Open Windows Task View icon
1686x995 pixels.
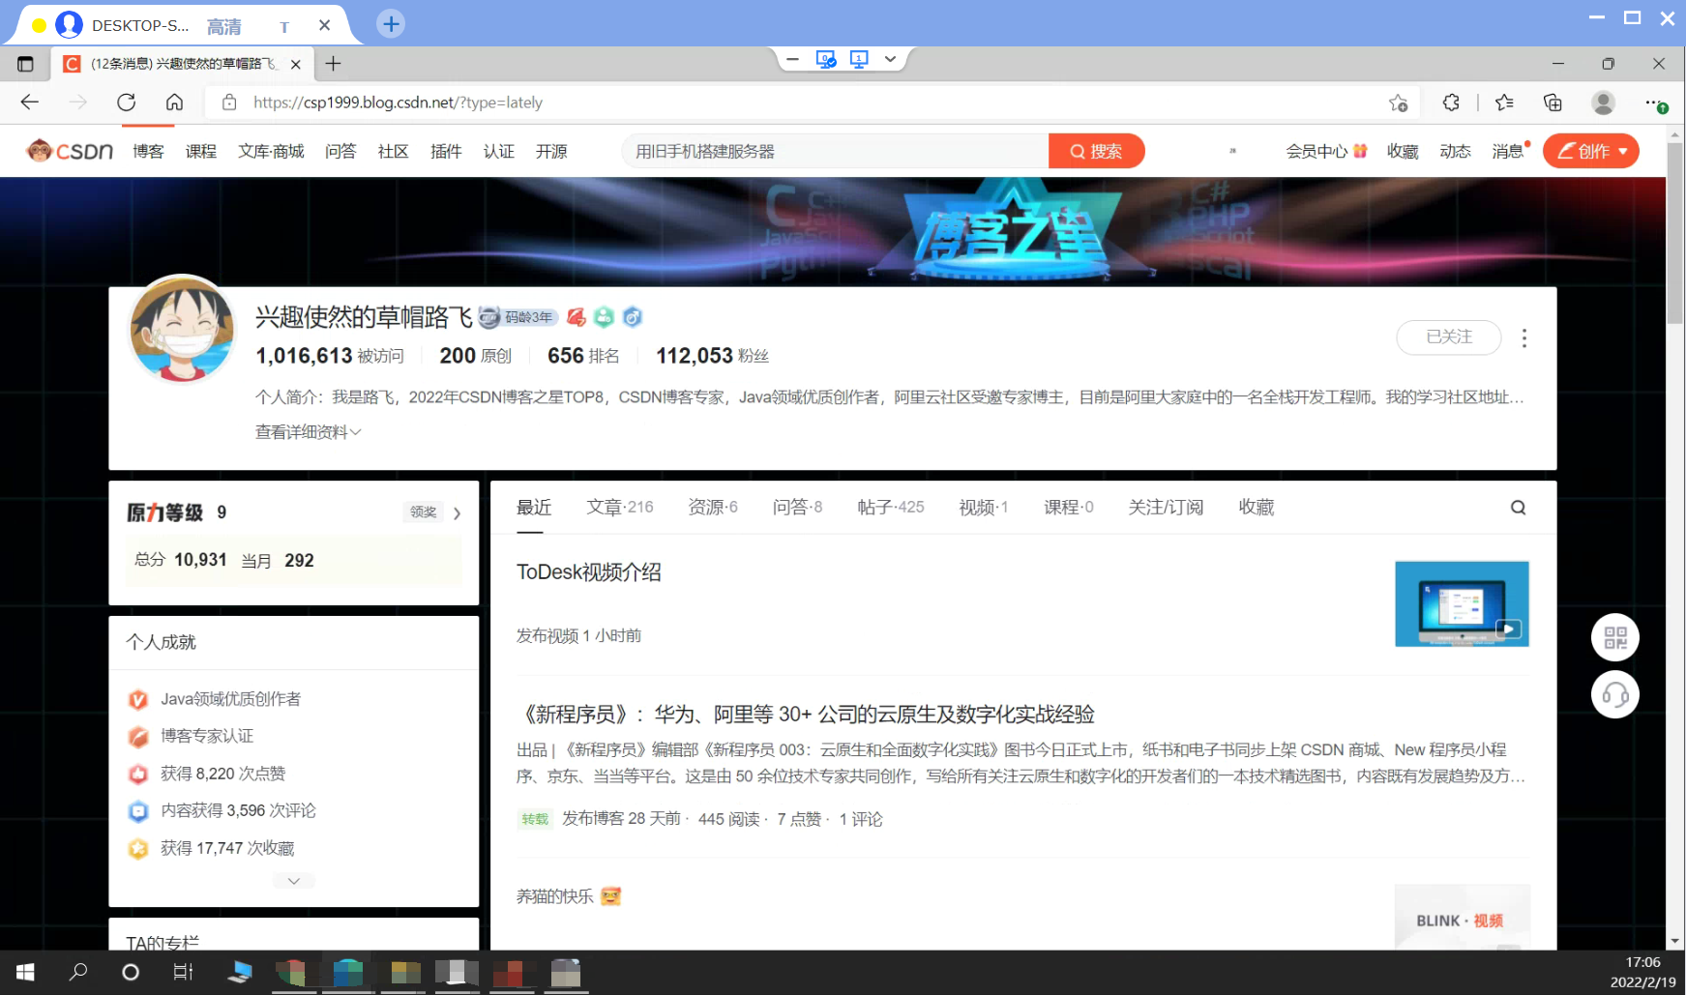[x=183, y=972]
